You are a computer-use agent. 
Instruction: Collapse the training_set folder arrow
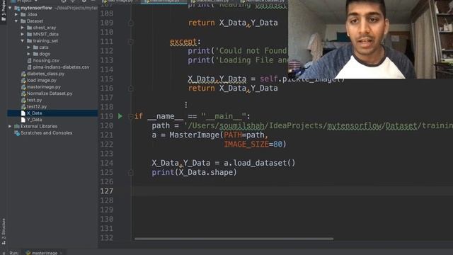[22, 41]
